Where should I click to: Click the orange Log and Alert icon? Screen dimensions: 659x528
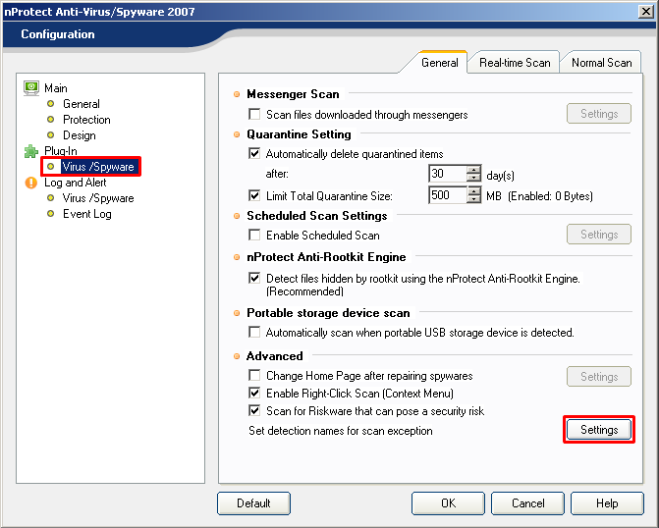point(31,183)
